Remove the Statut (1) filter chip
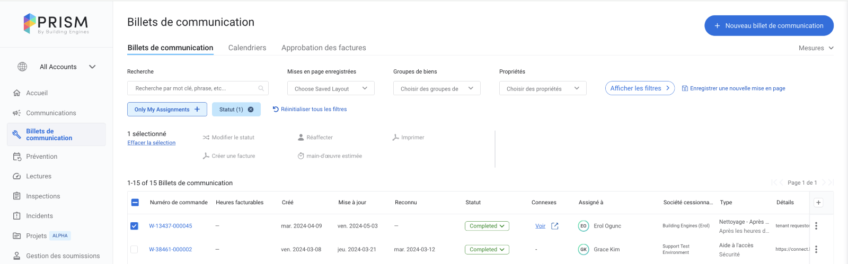 pos(251,110)
